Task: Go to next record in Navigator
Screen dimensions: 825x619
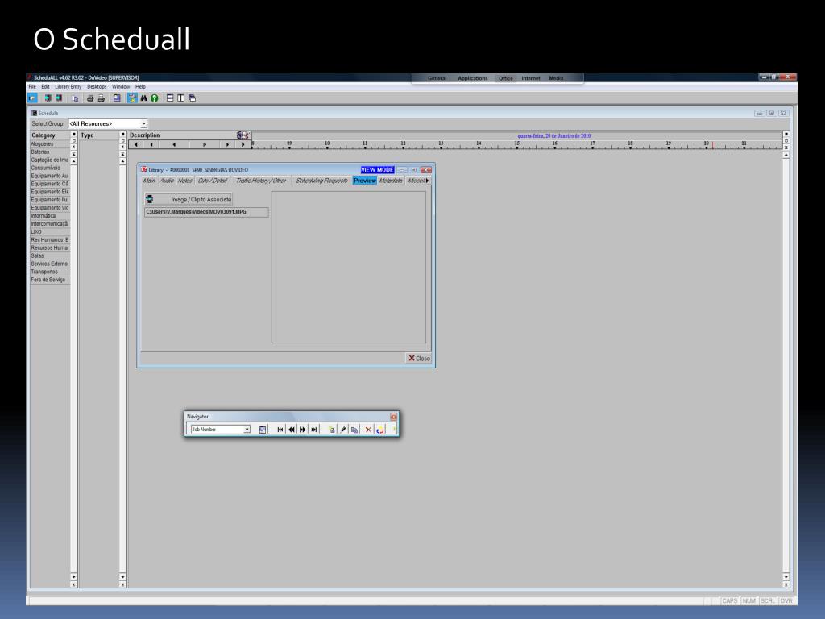Action: pyautogui.click(x=303, y=430)
